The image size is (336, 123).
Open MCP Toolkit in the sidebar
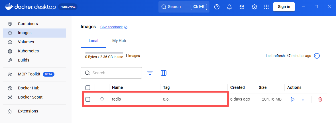click(34, 74)
